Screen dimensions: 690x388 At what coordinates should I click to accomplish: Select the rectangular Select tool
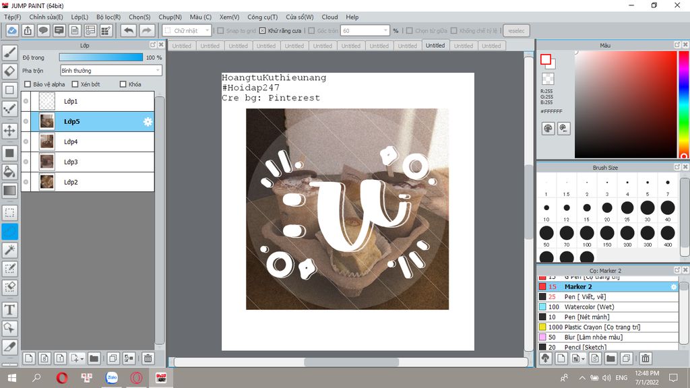[x=9, y=213]
